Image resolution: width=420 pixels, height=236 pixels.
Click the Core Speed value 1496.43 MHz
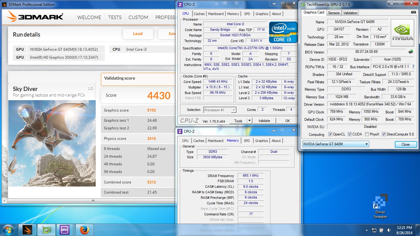click(x=218, y=82)
